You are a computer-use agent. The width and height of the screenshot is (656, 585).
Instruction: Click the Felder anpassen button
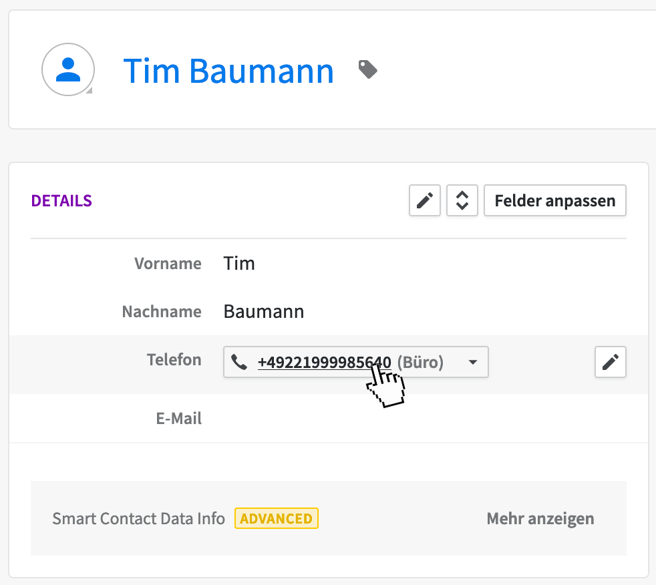tap(554, 200)
